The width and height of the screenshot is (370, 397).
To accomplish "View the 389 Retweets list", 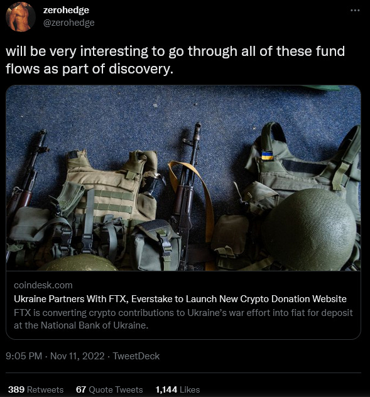I will click(x=36, y=389).
